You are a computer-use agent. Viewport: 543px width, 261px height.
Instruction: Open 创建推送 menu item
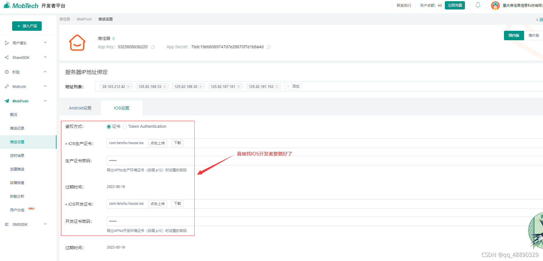click(17, 169)
